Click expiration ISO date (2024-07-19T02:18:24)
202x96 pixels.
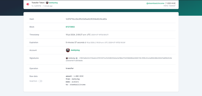[x=117, y=42]
